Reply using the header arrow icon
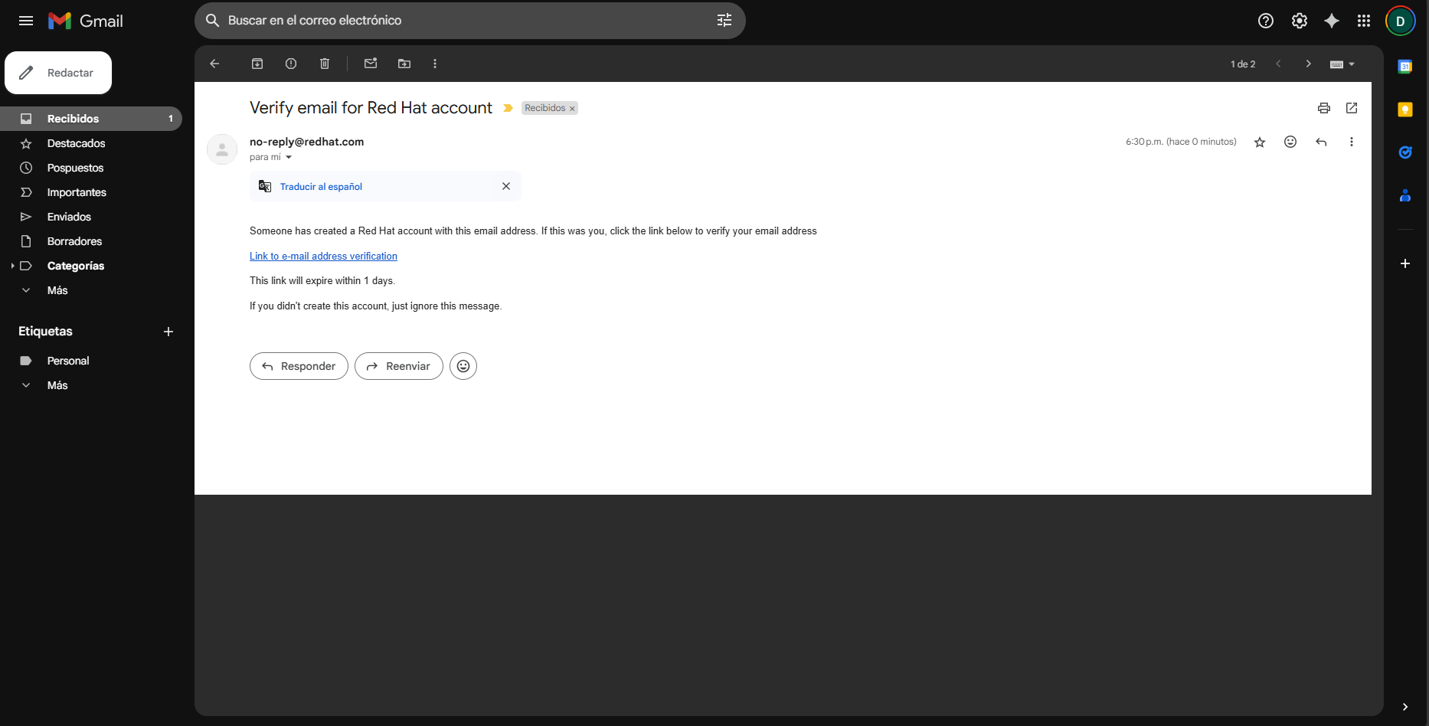 coord(1321,142)
